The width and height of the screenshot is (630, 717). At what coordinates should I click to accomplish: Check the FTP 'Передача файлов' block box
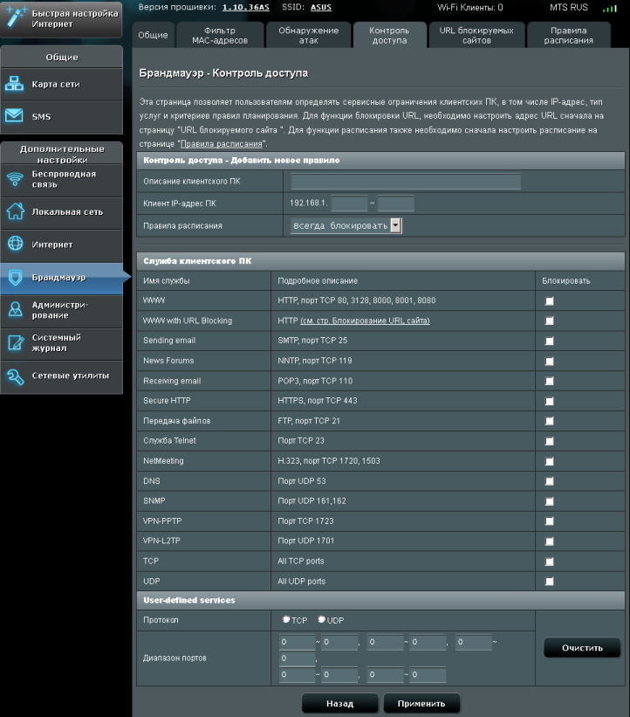(549, 421)
